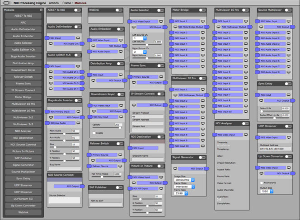The height and width of the screenshot is (220, 300).
Task: Check the Enable box in Downstream Keyer
Action: point(94,133)
